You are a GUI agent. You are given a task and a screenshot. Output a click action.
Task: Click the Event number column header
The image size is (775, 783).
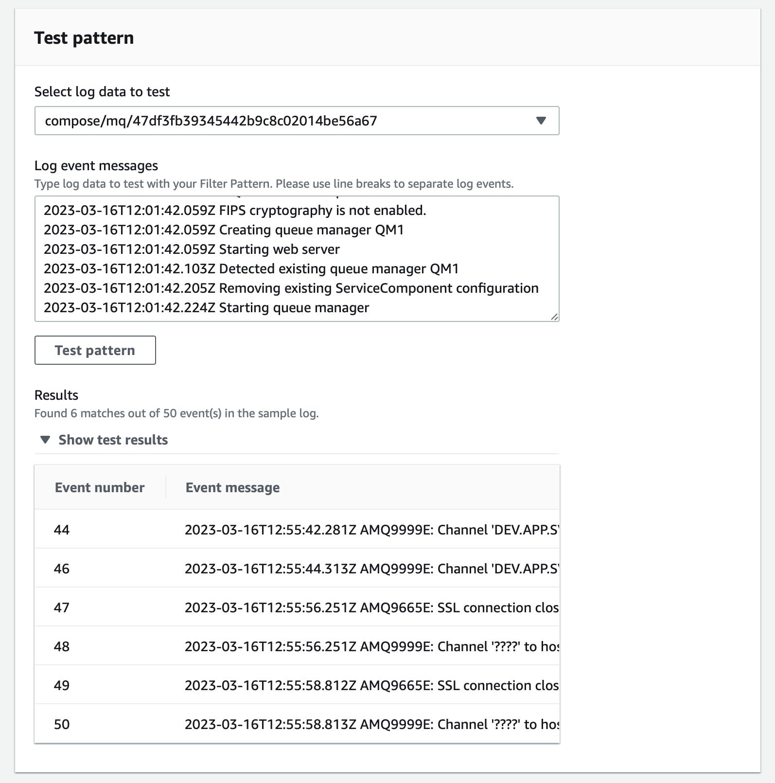click(99, 487)
